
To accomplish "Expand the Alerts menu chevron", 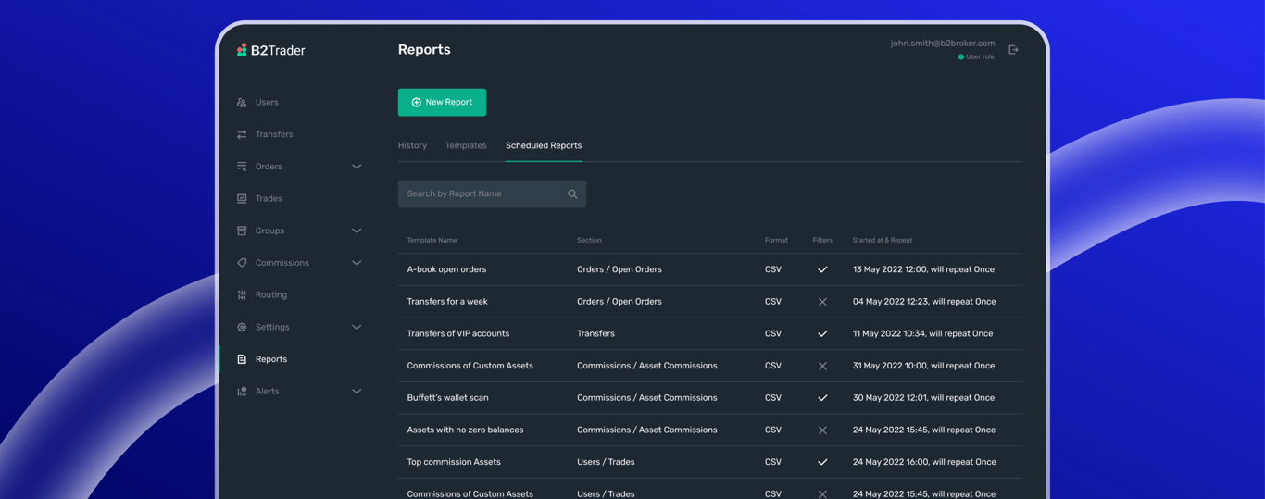I will pos(357,392).
